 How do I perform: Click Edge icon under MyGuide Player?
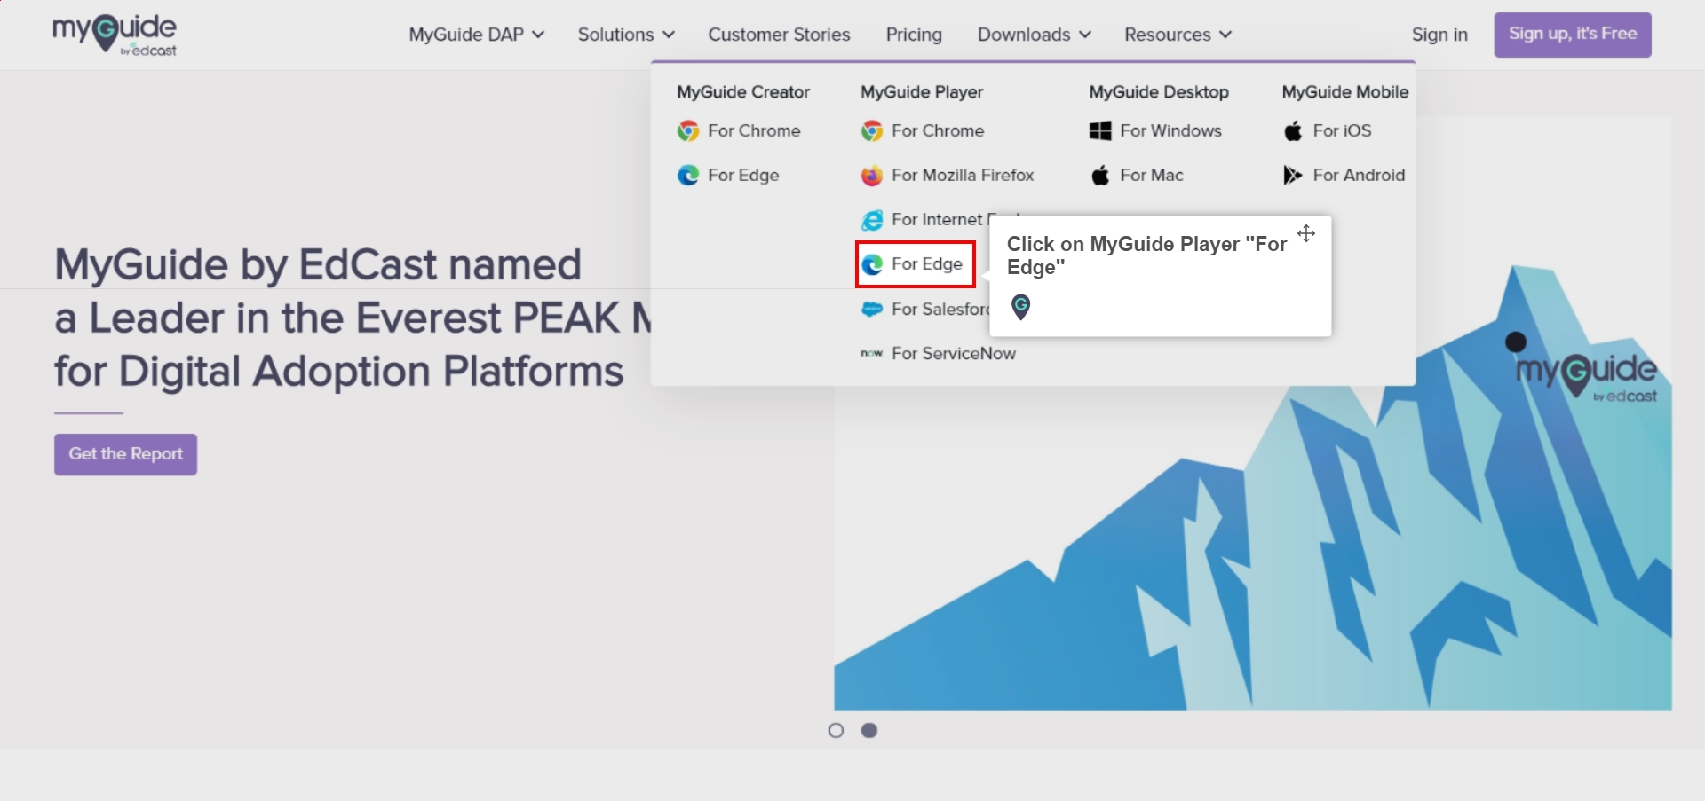tap(872, 264)
